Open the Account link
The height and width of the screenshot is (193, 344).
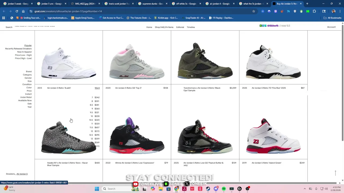click(331, 27)
